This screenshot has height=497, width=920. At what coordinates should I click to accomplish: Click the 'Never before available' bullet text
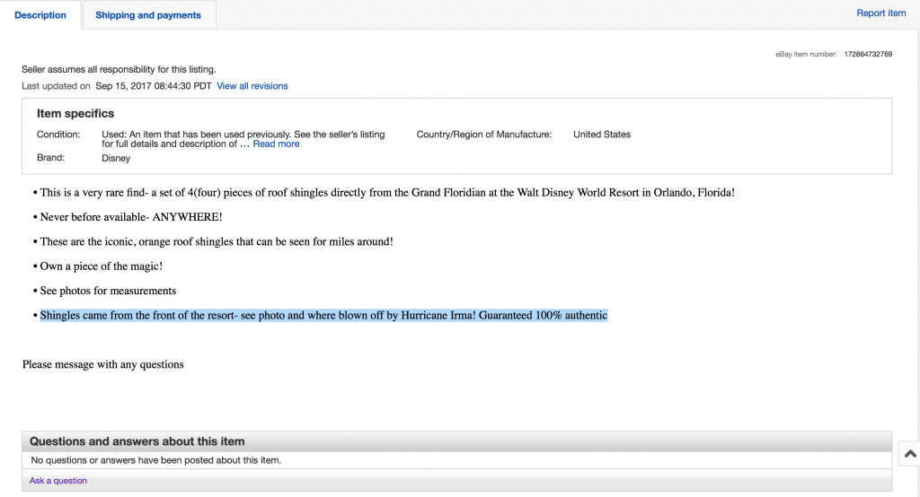(x=130, y=217)
